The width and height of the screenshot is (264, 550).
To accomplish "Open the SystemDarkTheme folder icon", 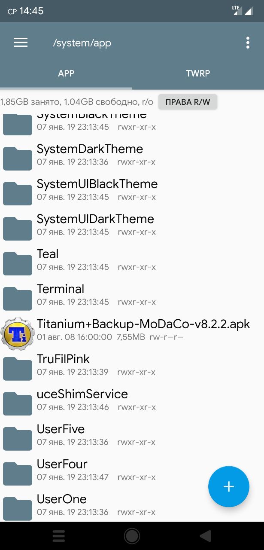I will click(18, 158).
